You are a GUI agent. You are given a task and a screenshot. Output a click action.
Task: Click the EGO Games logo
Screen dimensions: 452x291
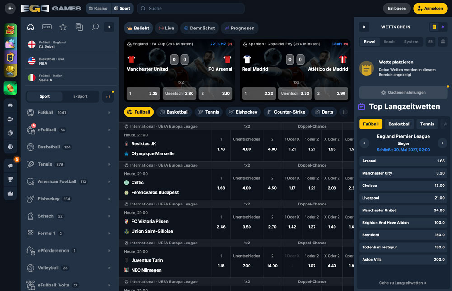coord(51,8)
